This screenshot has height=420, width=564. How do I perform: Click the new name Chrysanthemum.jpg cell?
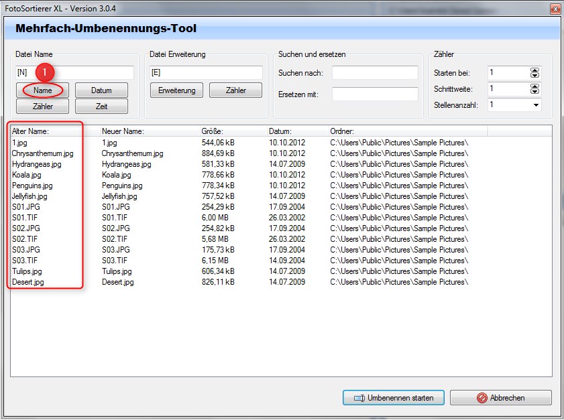point(132,153)
